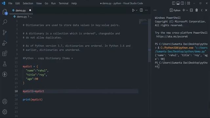Open the https://aka.ms/pscore6 terminal link
The image size is (210, 118).
click(x=172, y=36)
